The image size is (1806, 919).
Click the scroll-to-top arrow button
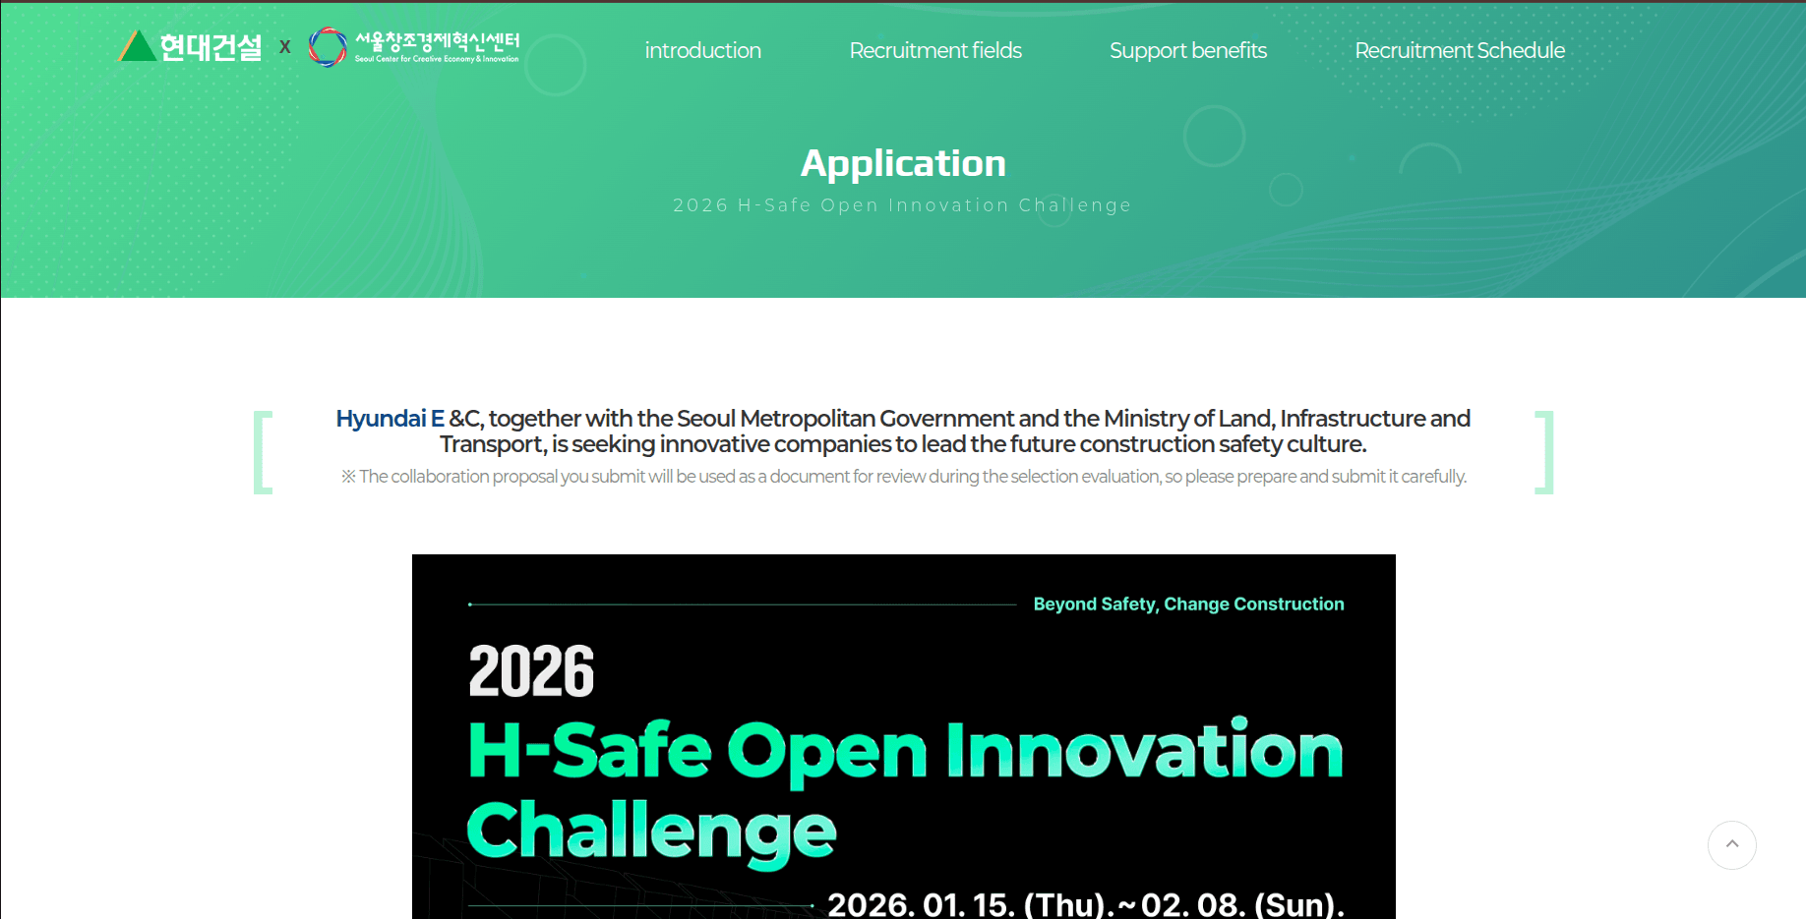(1731, 845)
